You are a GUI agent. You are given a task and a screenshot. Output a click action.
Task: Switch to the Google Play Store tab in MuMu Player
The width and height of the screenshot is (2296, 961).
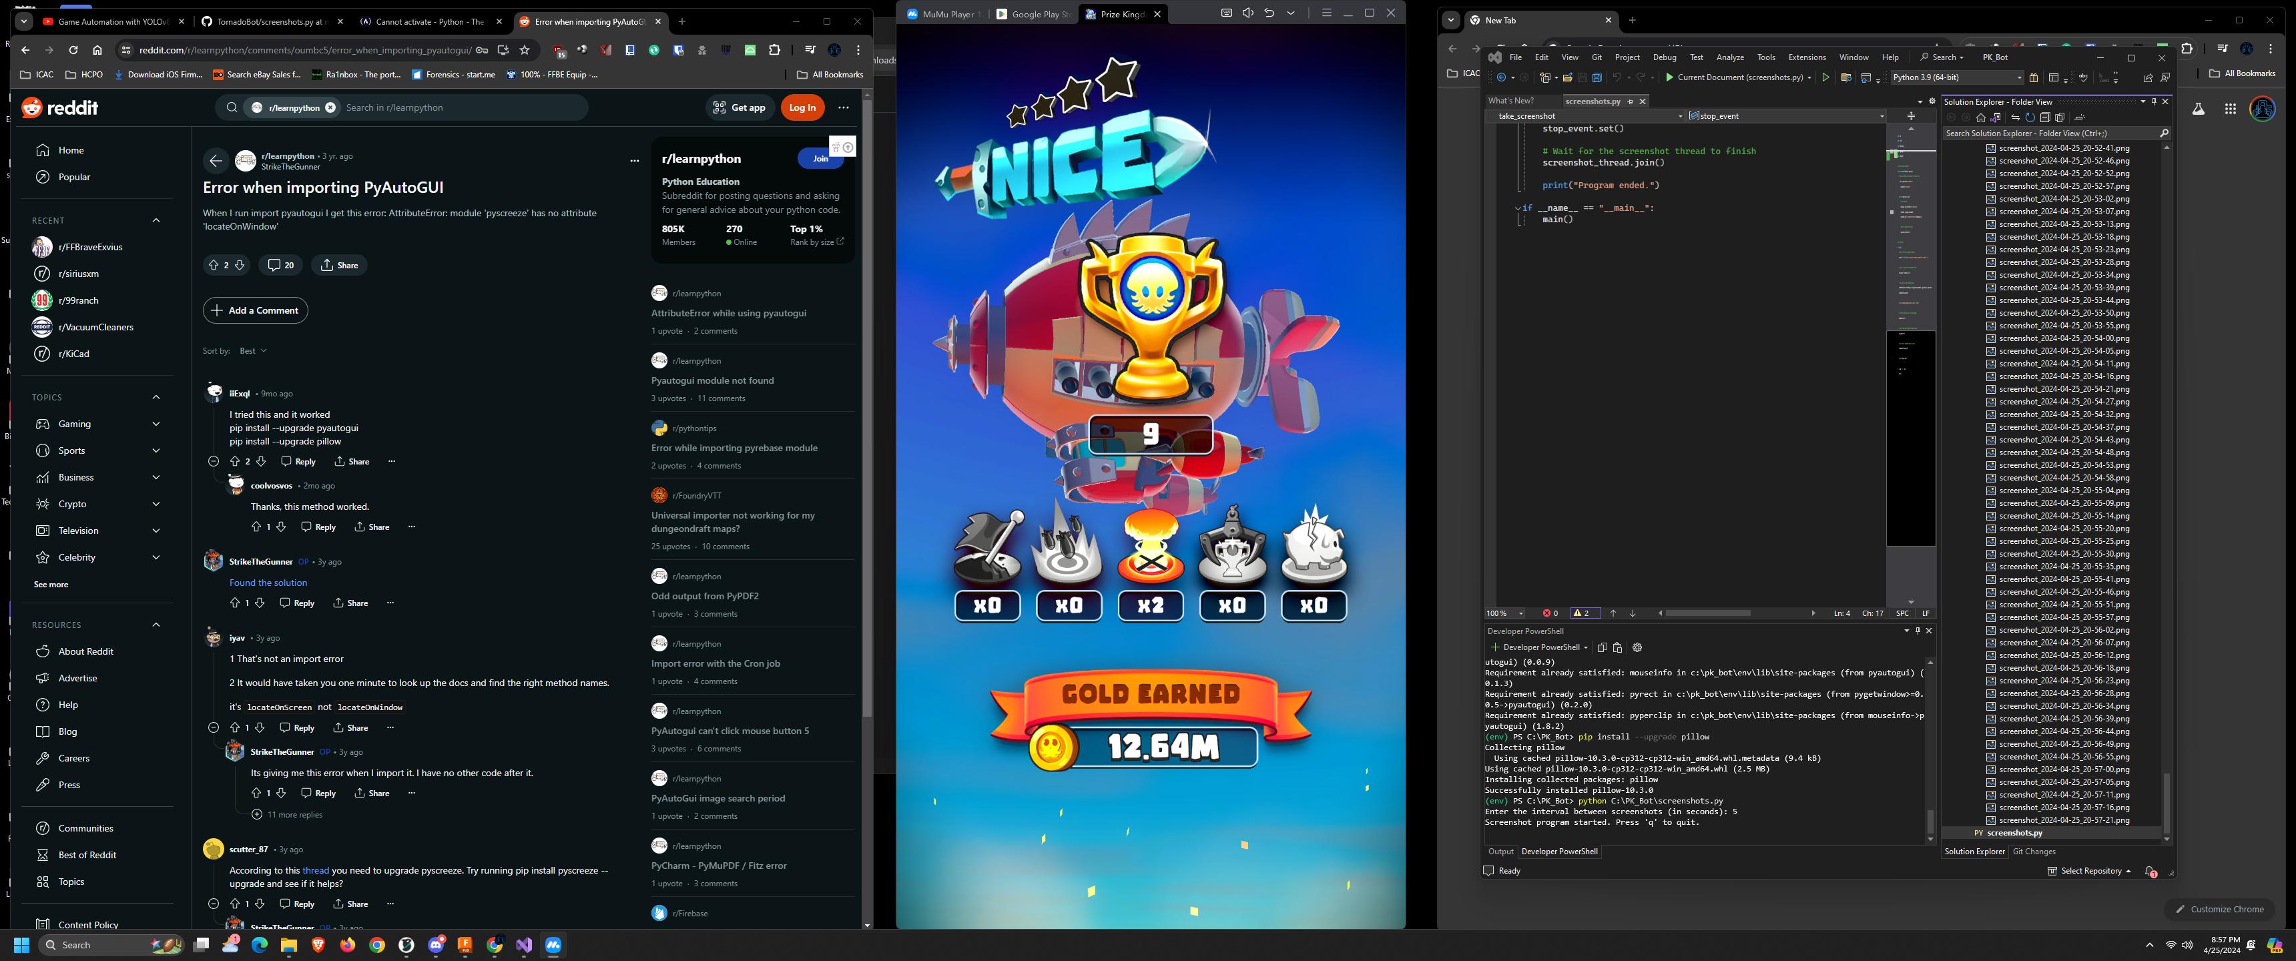tap(1033, 14)
